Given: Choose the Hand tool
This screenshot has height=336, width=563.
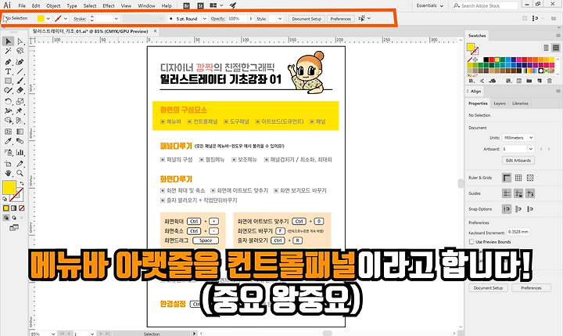Looking at the screenshot, I should (x=9, y=173).
